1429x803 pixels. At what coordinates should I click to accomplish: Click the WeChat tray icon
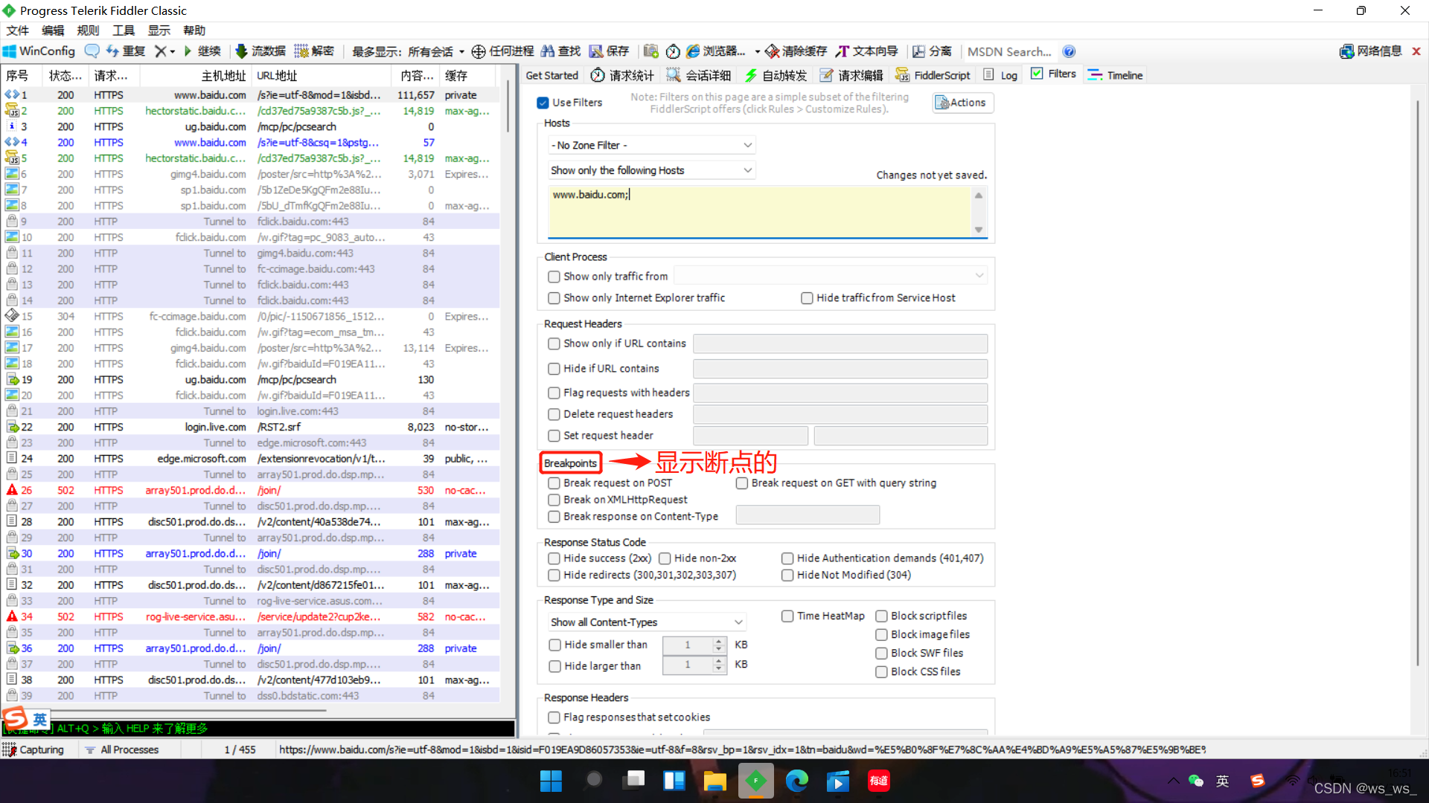(1195, 781)
